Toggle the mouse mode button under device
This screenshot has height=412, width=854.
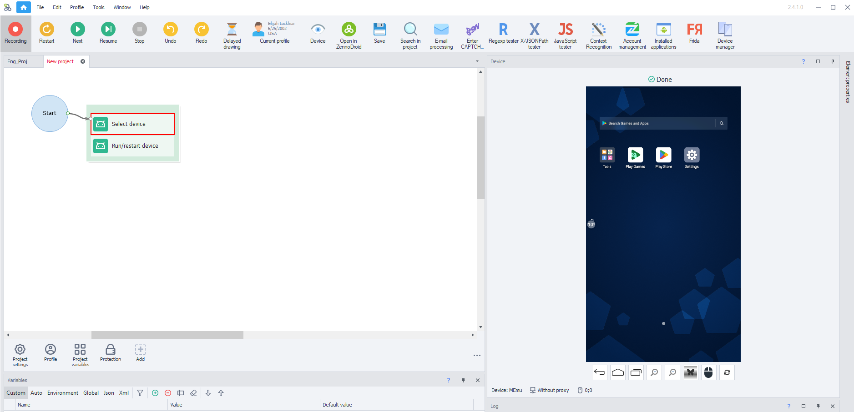point(709,372)
